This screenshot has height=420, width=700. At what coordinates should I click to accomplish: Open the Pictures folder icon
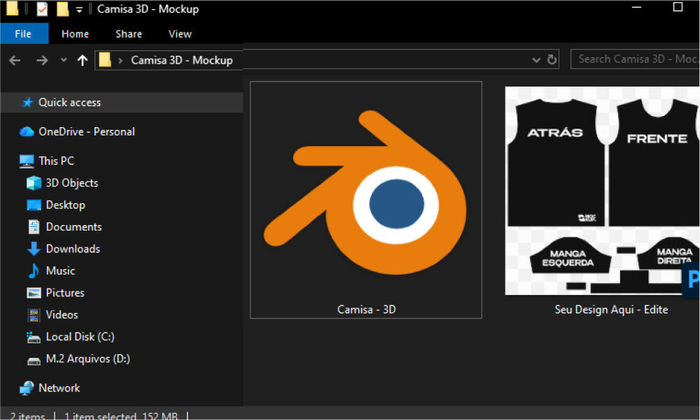[34, 293]
